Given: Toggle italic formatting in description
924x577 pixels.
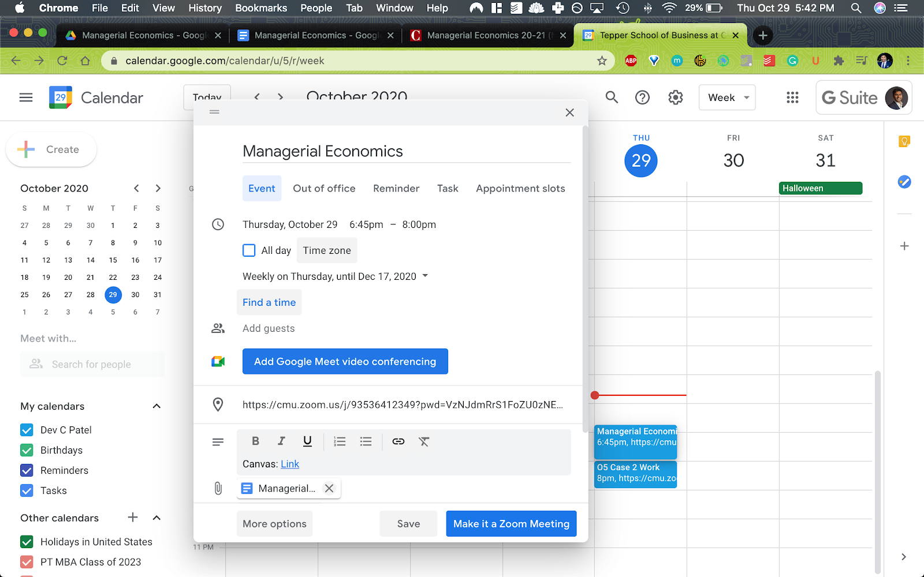Looking at the screenshot, I should point(281,441).
